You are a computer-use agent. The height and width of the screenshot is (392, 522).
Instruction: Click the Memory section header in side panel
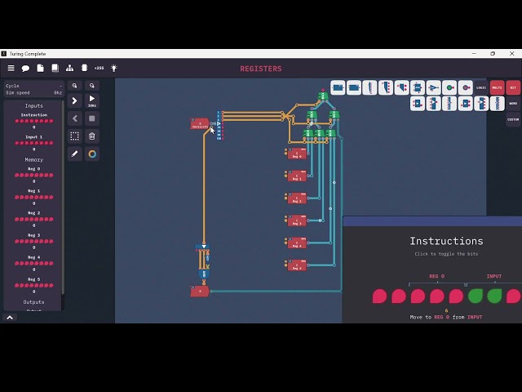[33, 160]
